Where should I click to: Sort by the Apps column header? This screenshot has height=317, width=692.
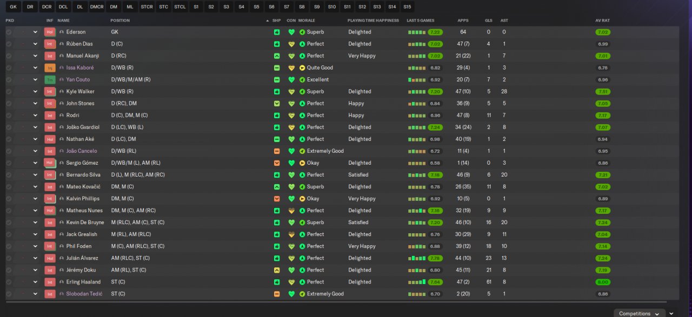[x=463, y=21]
